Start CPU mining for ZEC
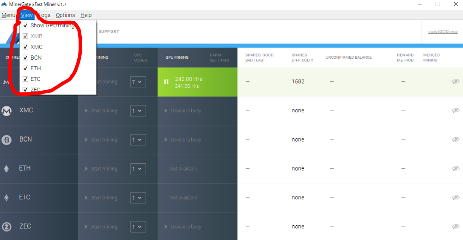The height and width of the screenshot is (240, 463). [101, 227]
